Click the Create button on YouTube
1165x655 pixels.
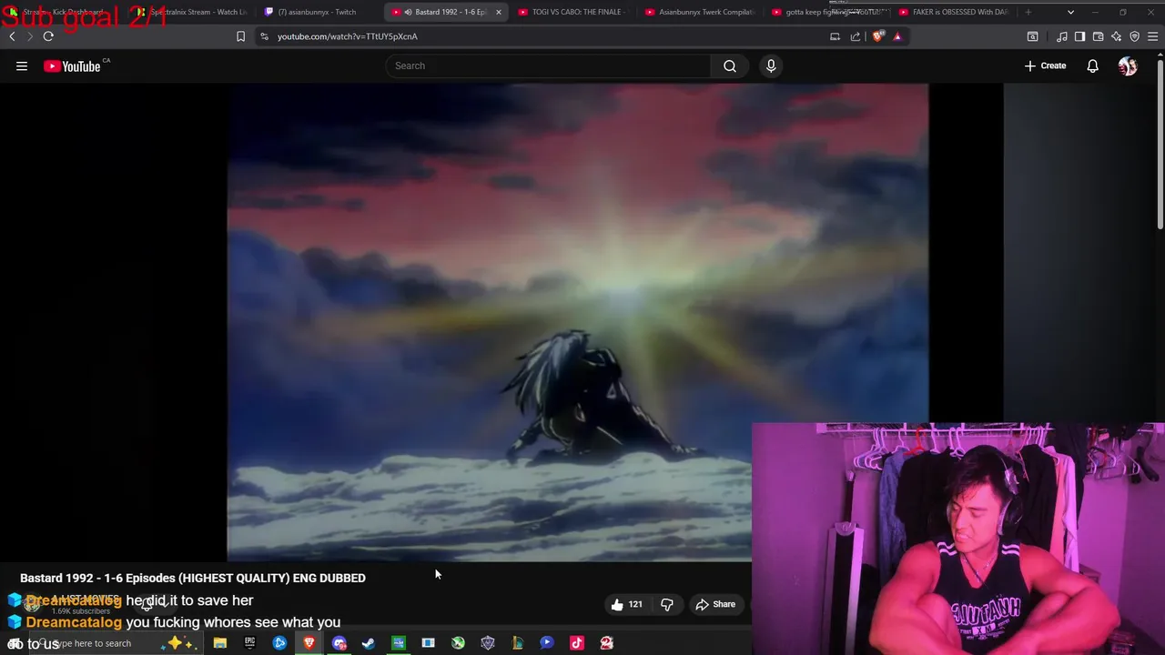[1045, 65]
